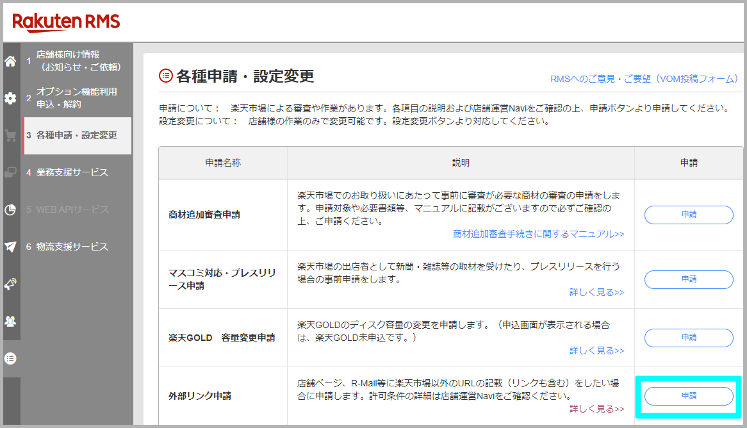Viewport: 747px width, 428px height.
Task: Click the Rakuten RMS logo
Action: coord(66,22)
